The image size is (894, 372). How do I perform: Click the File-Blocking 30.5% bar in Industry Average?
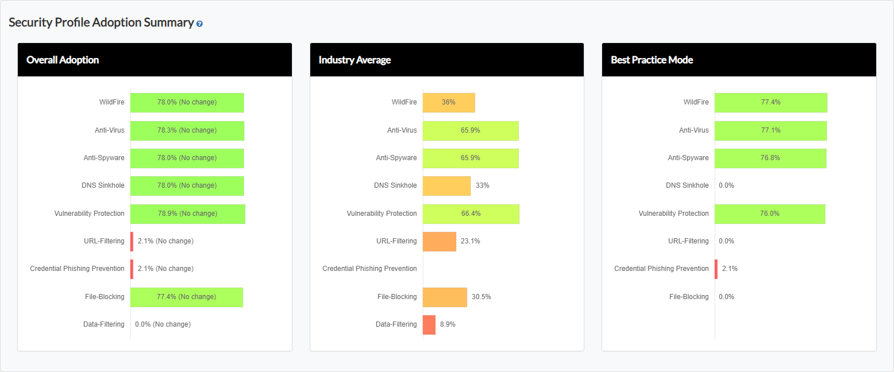click(445, 297)
